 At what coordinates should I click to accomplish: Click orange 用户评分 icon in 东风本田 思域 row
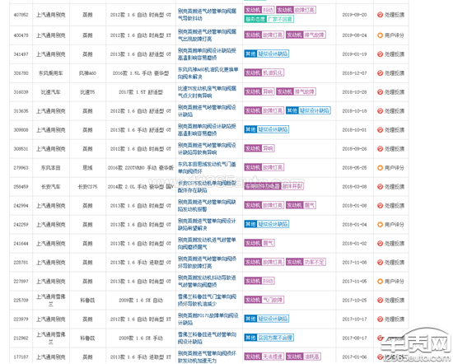(x=381, y=167)
